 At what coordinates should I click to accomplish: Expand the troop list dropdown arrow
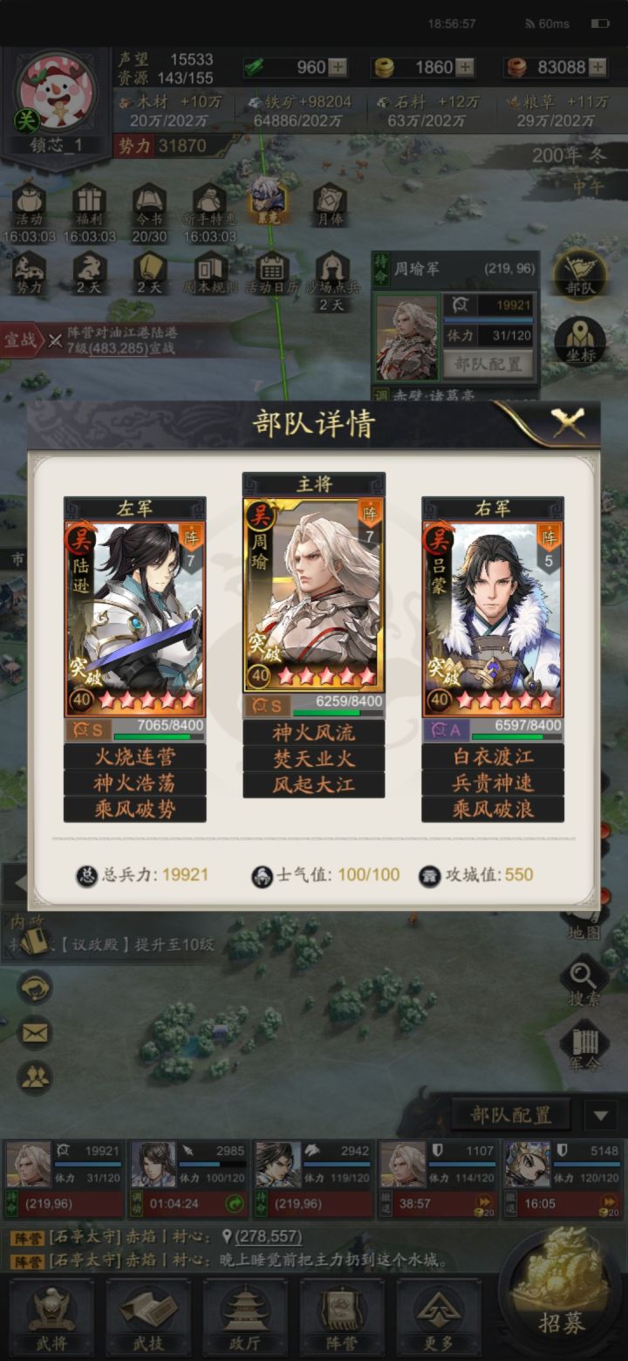600,1115
